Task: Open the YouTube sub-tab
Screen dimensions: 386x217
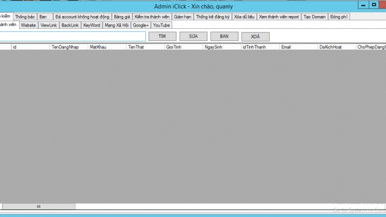Action: pos(161,25)
